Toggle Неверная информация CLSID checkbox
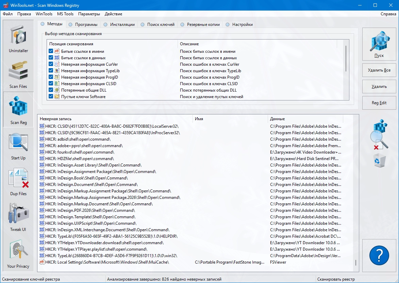 tap(51, 83)
